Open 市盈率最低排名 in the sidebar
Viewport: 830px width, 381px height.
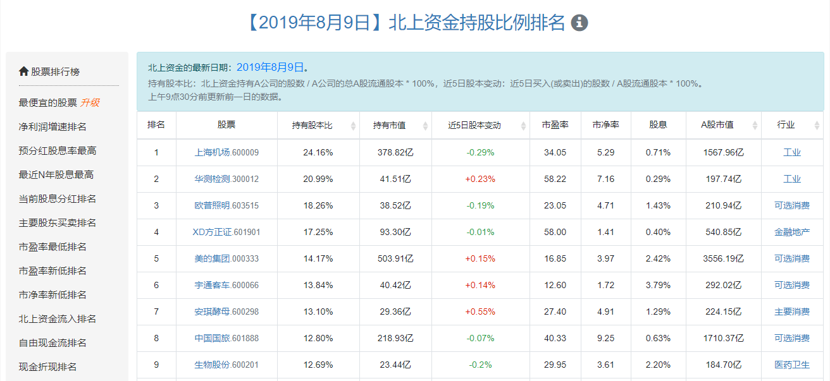(53, 247)
